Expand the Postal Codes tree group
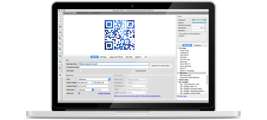The image size is (267, 120). pyautogui.click(x=178, y=80)
